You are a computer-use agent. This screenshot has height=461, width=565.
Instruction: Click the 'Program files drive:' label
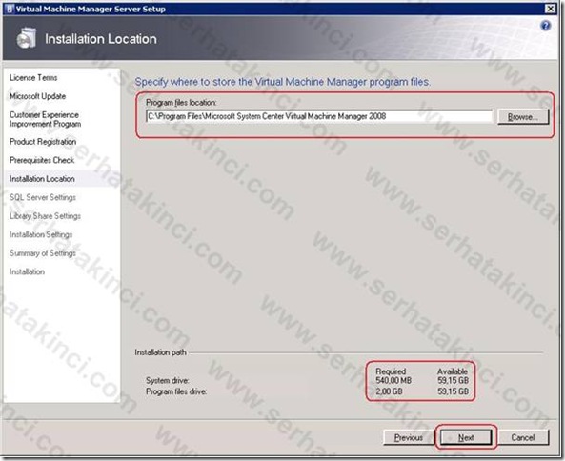pyautogui.click(x=176, y=391)
